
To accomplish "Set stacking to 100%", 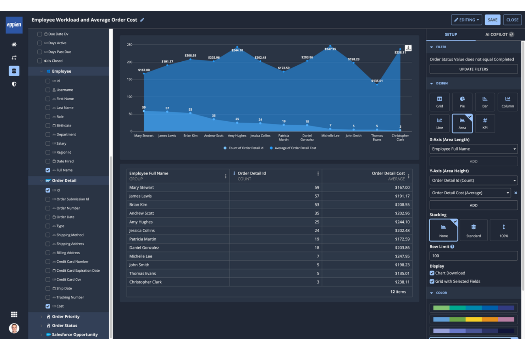I will [x=504, y=230].
